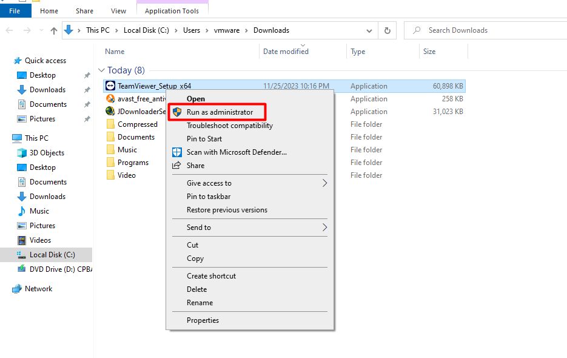Viewport: 567px width, 358px height.
Task: Select the Compressed folder icon
Action: click(110, 124)
